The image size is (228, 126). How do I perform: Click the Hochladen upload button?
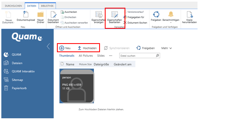click(87, 48)
